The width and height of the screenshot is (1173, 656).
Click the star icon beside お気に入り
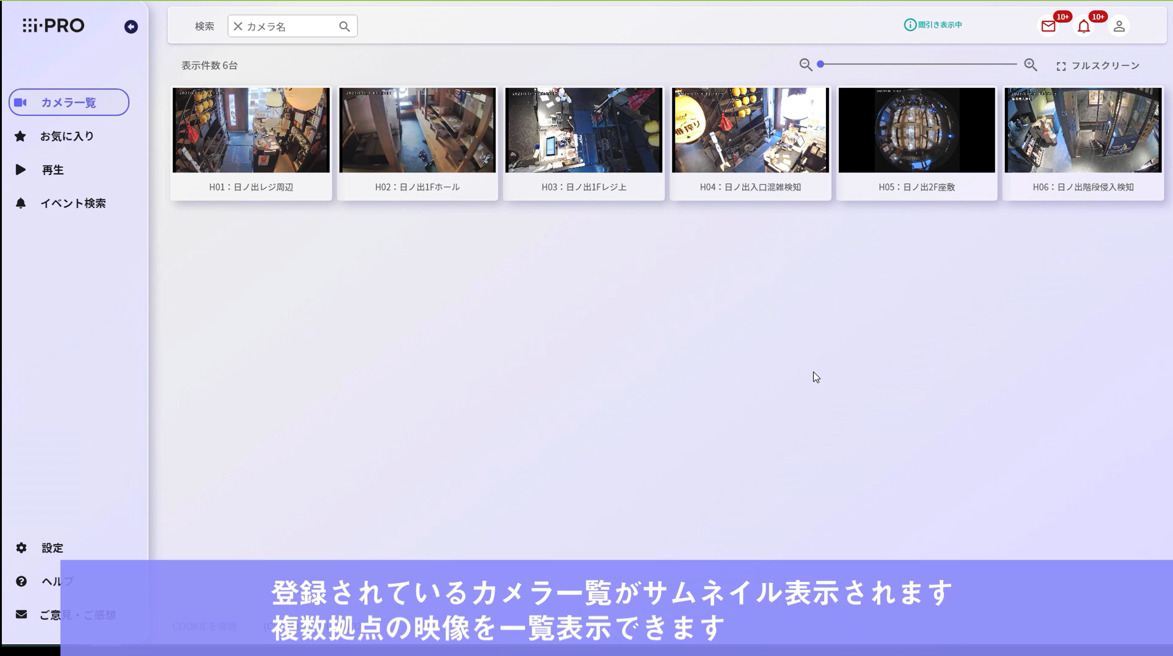click(x=20, y=136)
